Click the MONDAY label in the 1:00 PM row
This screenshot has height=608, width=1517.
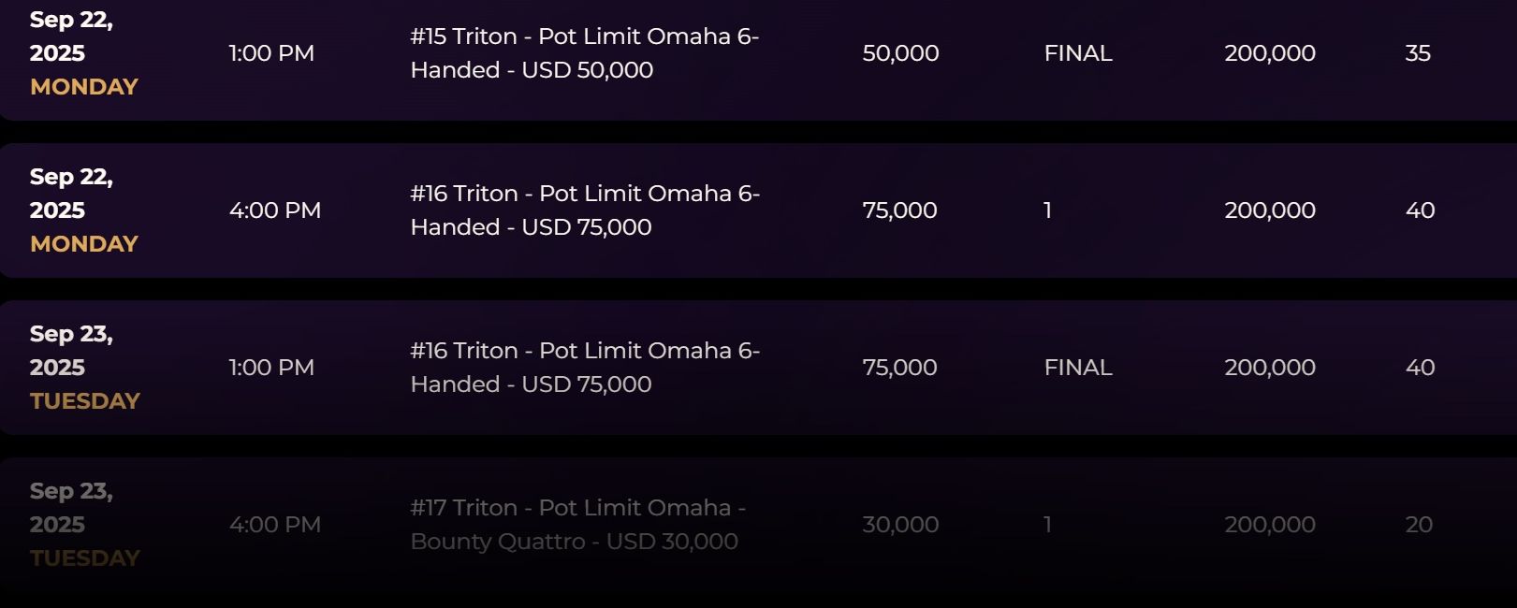coord(84,87)
